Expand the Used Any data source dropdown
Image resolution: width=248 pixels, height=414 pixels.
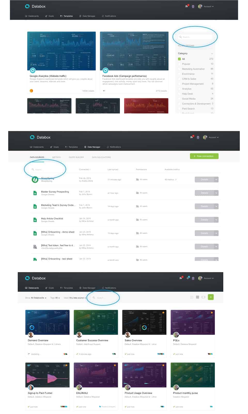coord(75,298)
